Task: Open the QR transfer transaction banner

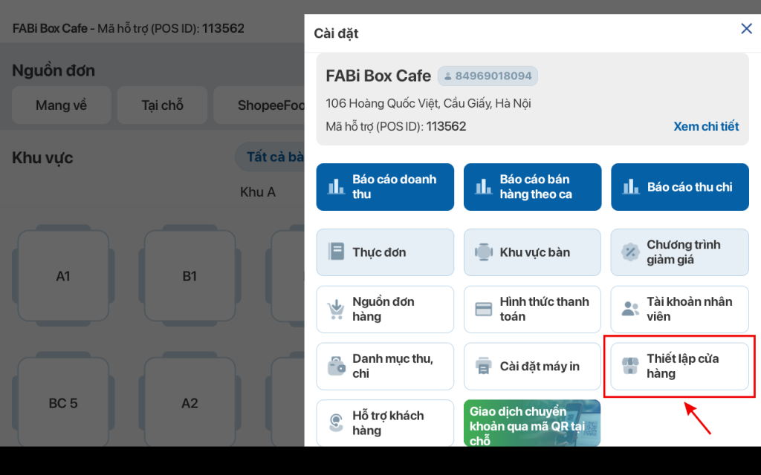Action: point(532,424)
